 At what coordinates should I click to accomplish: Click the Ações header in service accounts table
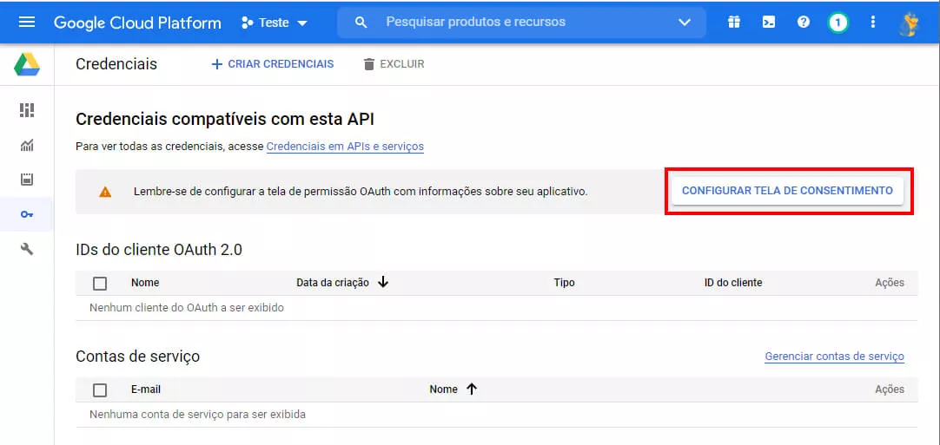[890, 389]
